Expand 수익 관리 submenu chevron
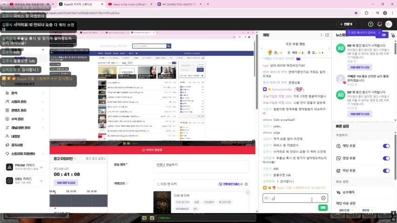The image size is (397, 223). [43, 119]
